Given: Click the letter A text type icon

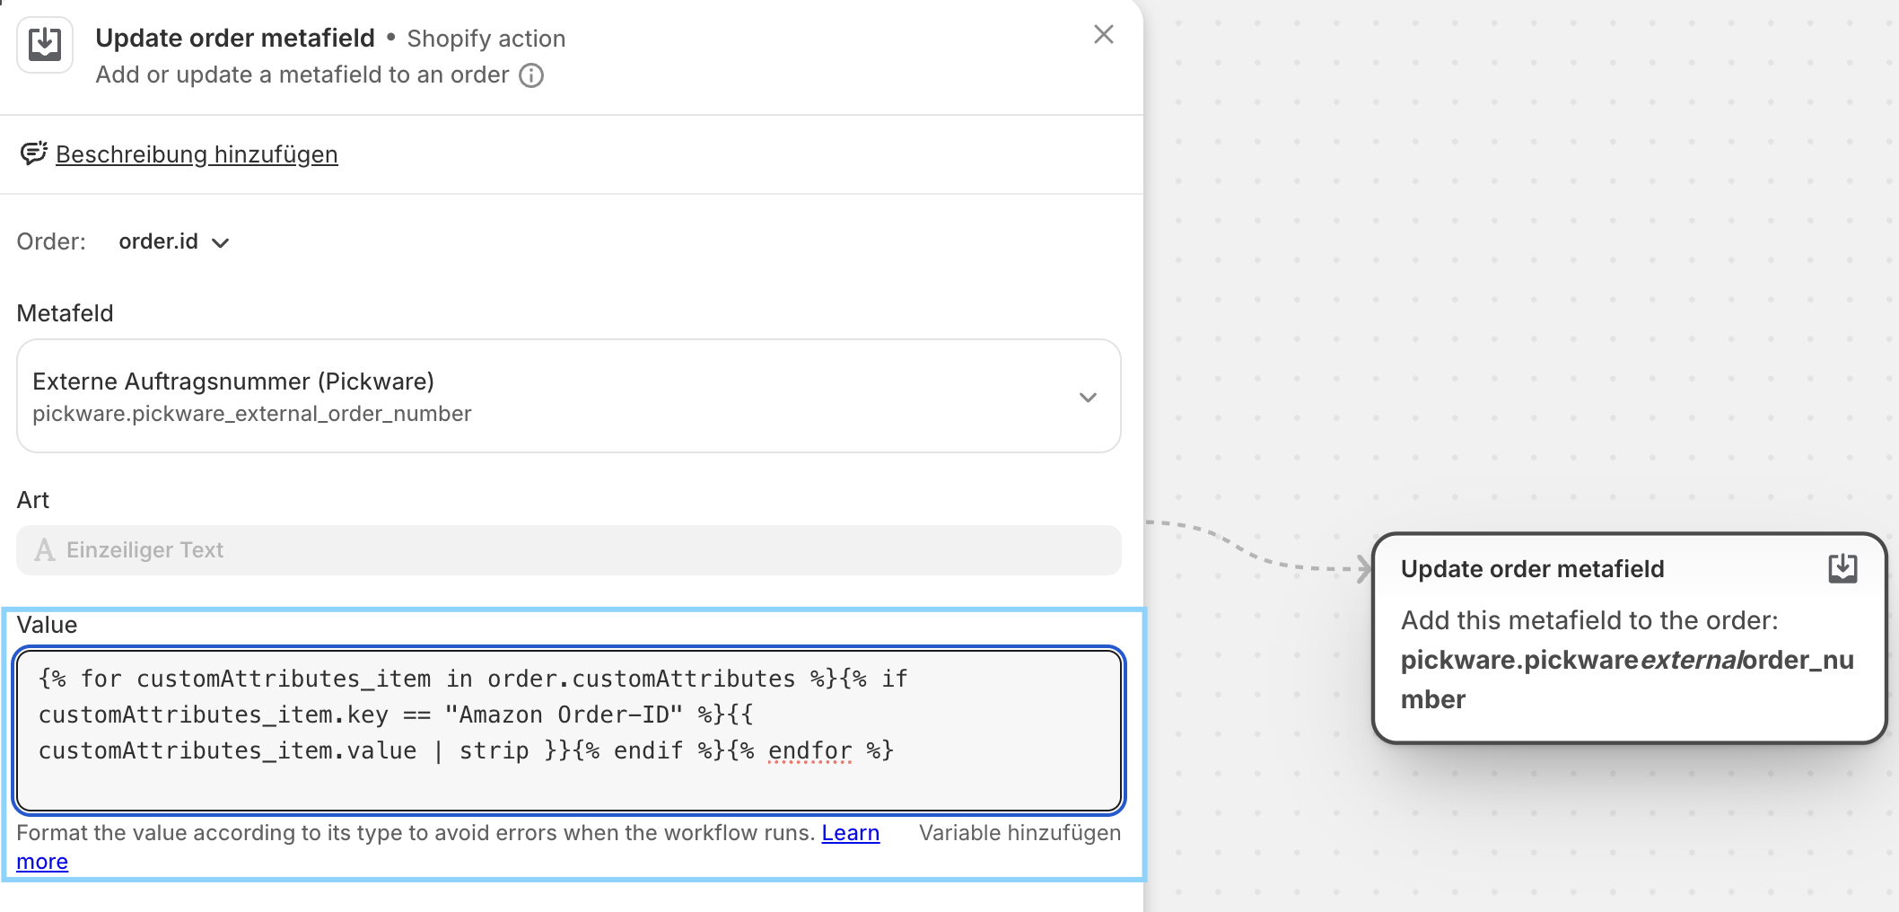Looking at the screenshot, I should point(44,550).
